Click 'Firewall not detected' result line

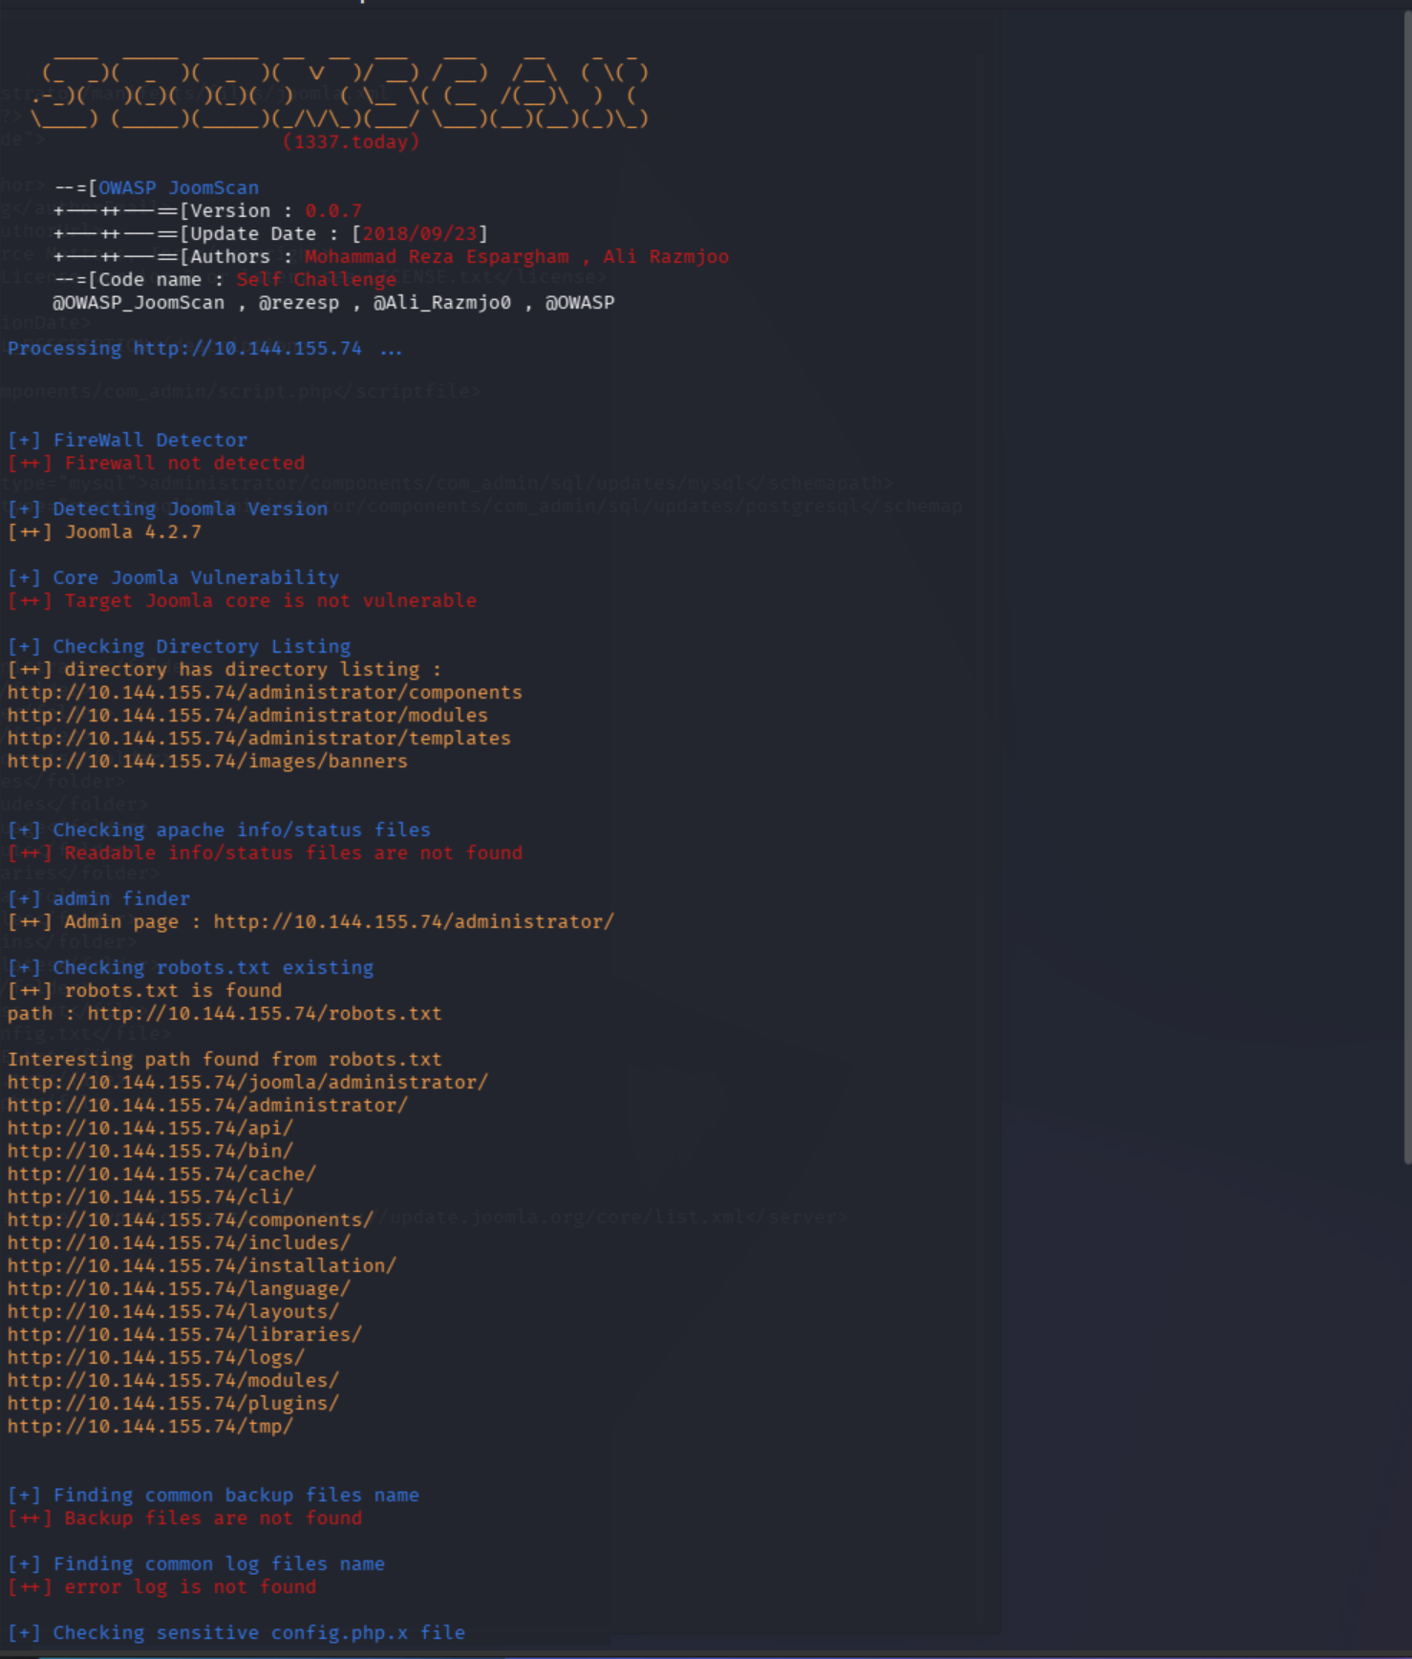156,463
